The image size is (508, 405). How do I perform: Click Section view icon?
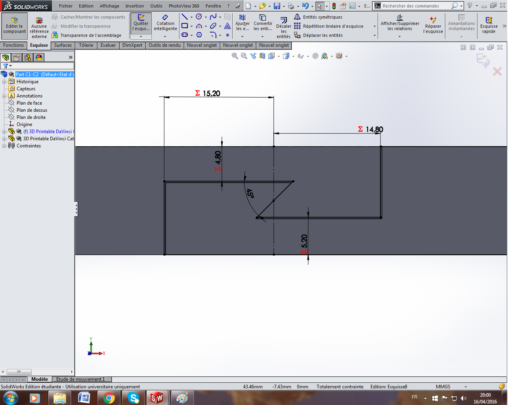pyautogui.click(x=262, y=56)
